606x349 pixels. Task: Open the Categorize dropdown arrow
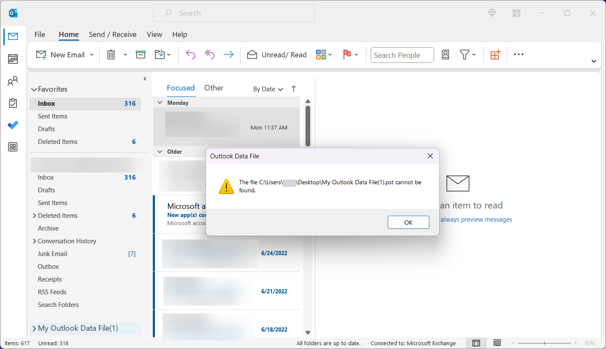click(x=330, y=55)
